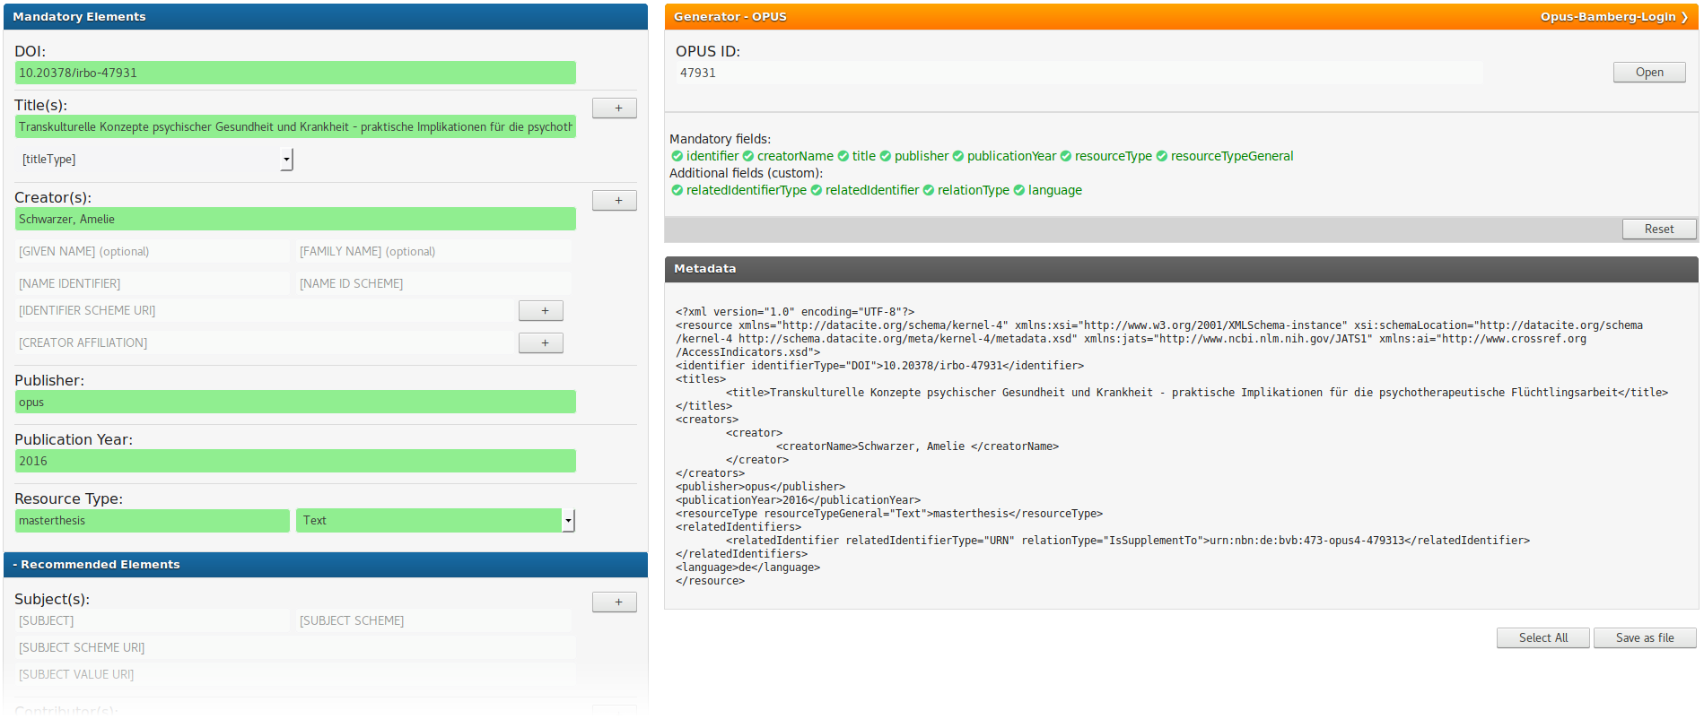1704x719 pixels.
Task: Click the SUBJECT VALUE URI field
Action: (295, 675)
